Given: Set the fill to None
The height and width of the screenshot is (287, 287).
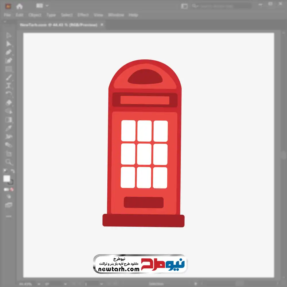Looking at the screenshot, I should tap(12, 190).
